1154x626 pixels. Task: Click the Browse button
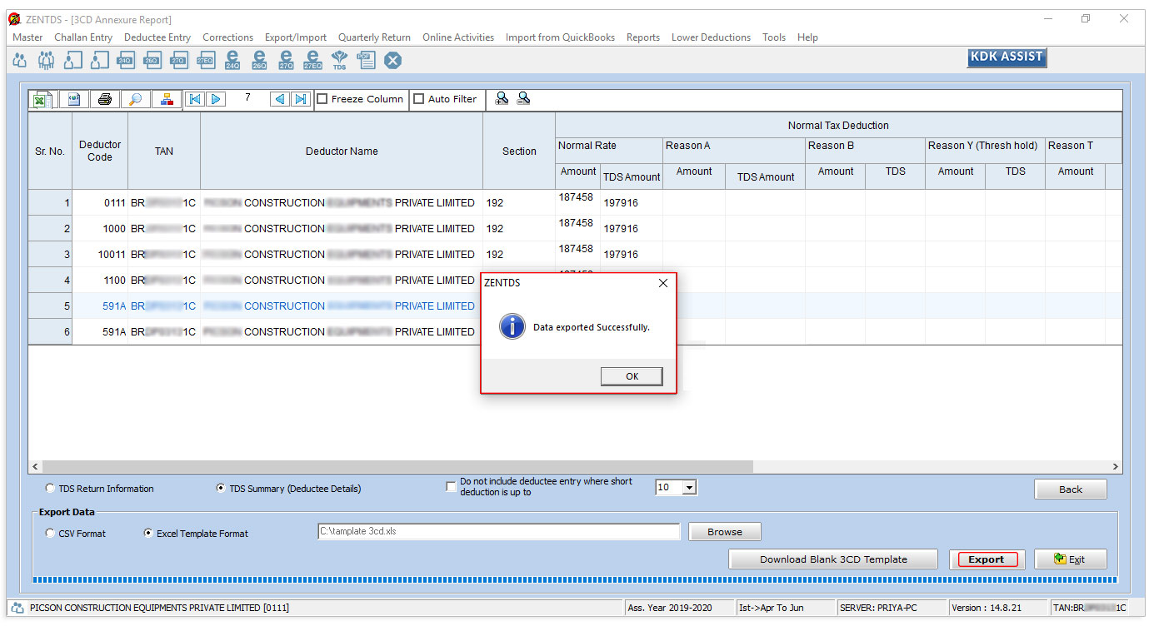pos(725,532)
